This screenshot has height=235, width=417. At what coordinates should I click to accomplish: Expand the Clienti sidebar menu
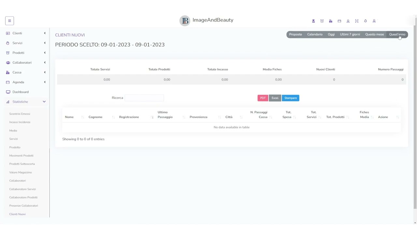tap(26, 33)
